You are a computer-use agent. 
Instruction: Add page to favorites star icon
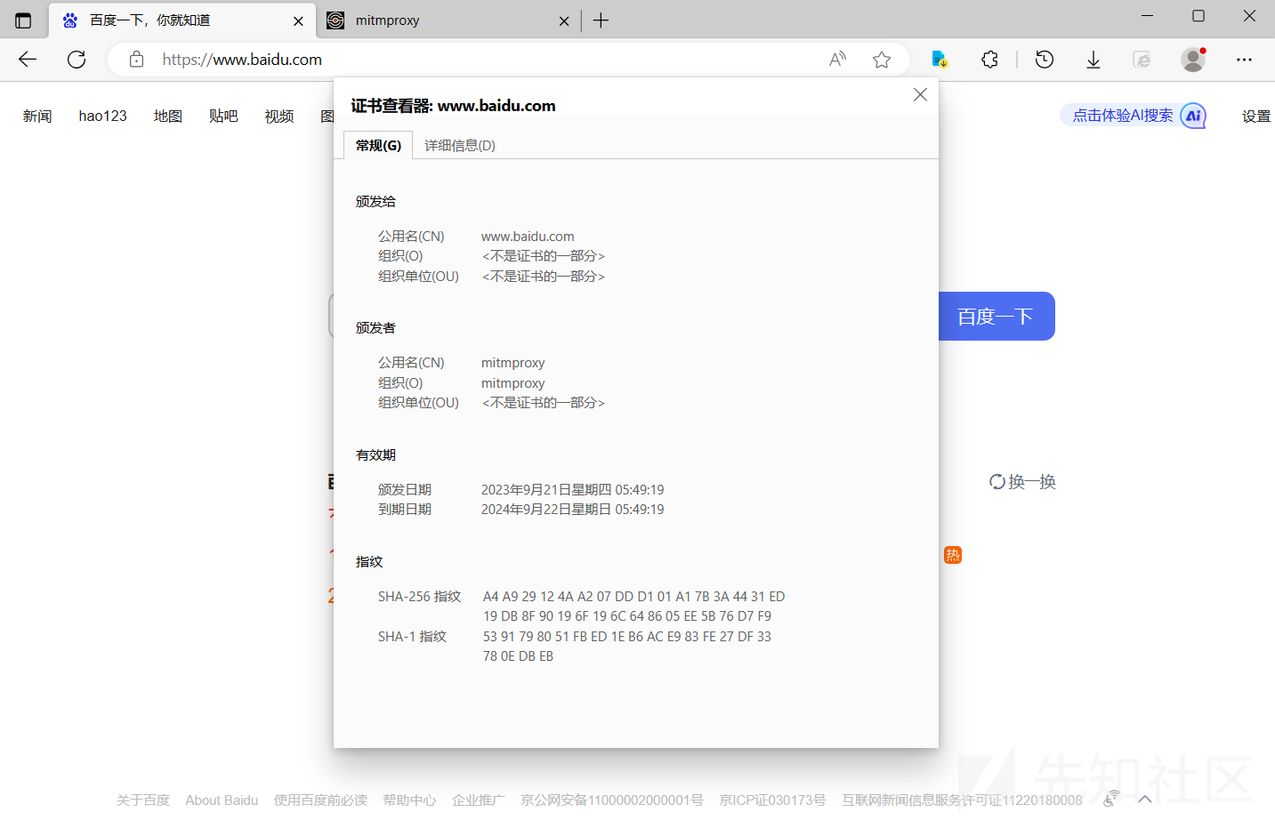881,60
